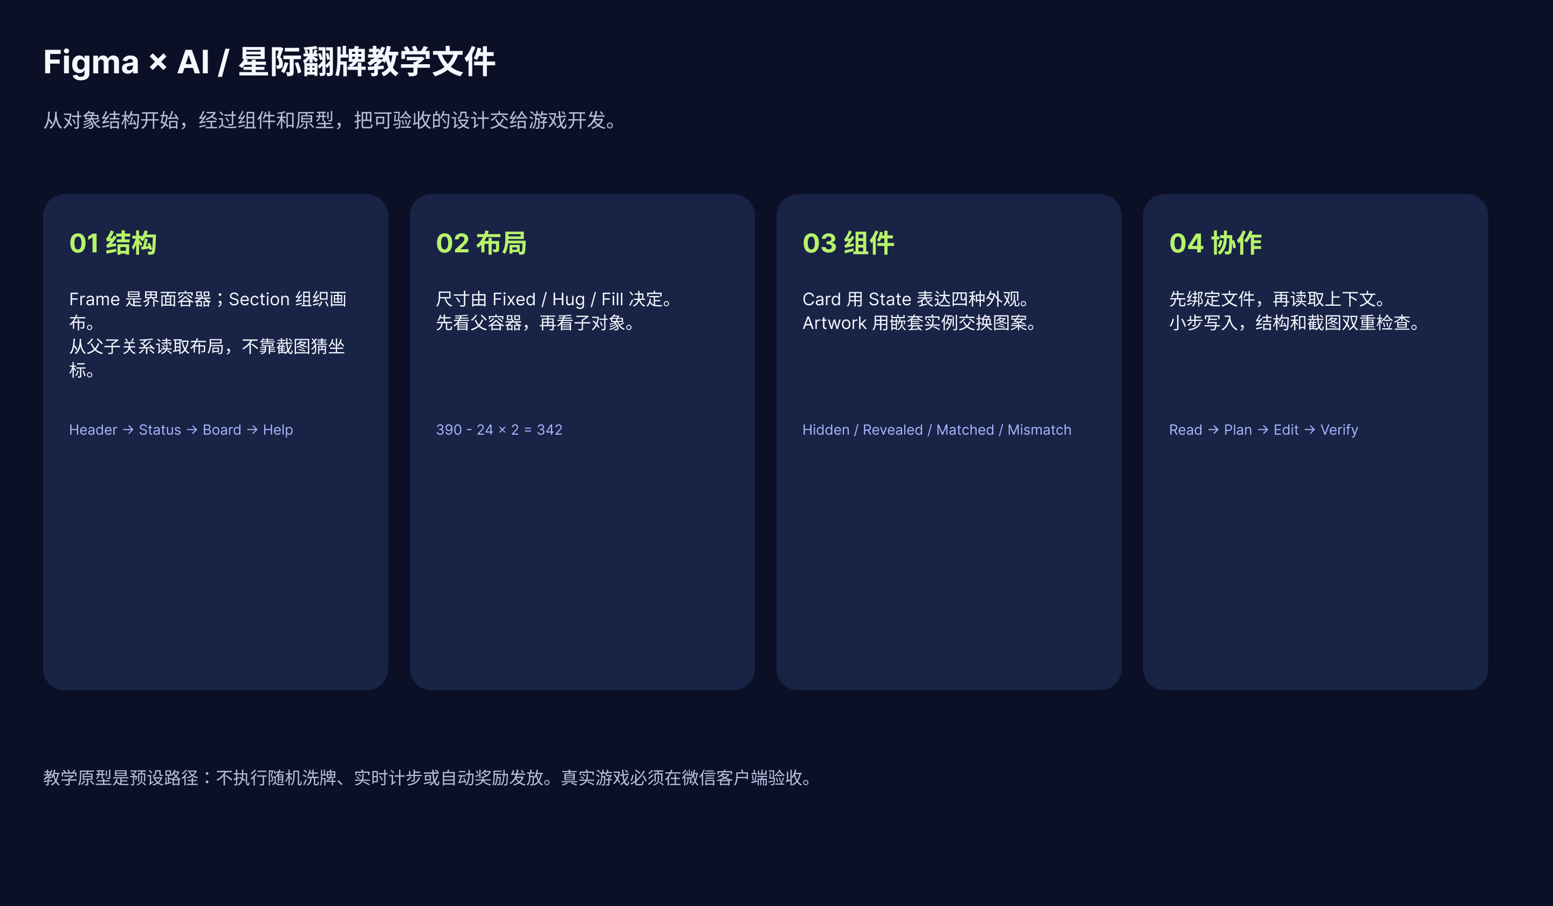Click the line "Read → Plan → Edit → Verify"
The image size is (1553, 906).
(1263, 430)
